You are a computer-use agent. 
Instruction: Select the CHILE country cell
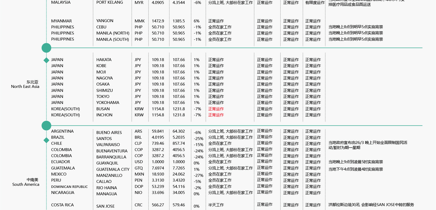[57, 143]
